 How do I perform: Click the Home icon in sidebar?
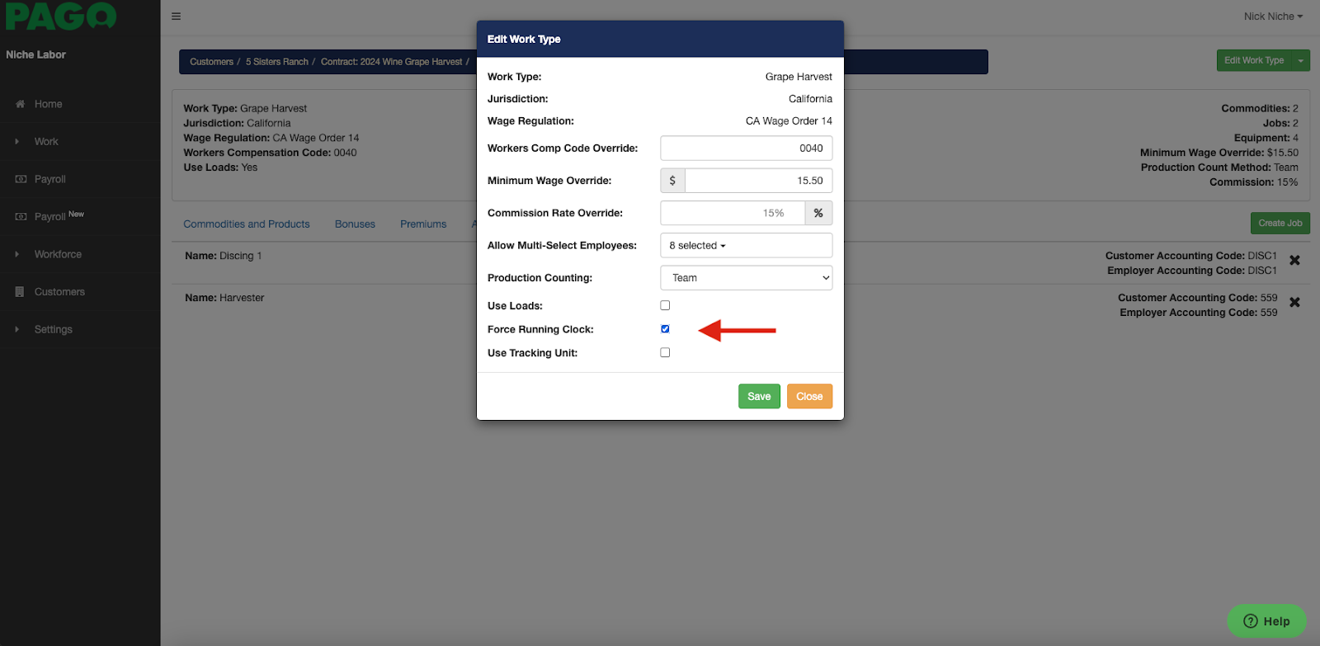(21, 104)
